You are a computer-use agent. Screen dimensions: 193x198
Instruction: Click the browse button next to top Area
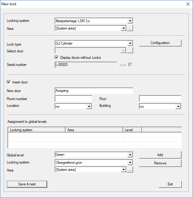[130, 28]
